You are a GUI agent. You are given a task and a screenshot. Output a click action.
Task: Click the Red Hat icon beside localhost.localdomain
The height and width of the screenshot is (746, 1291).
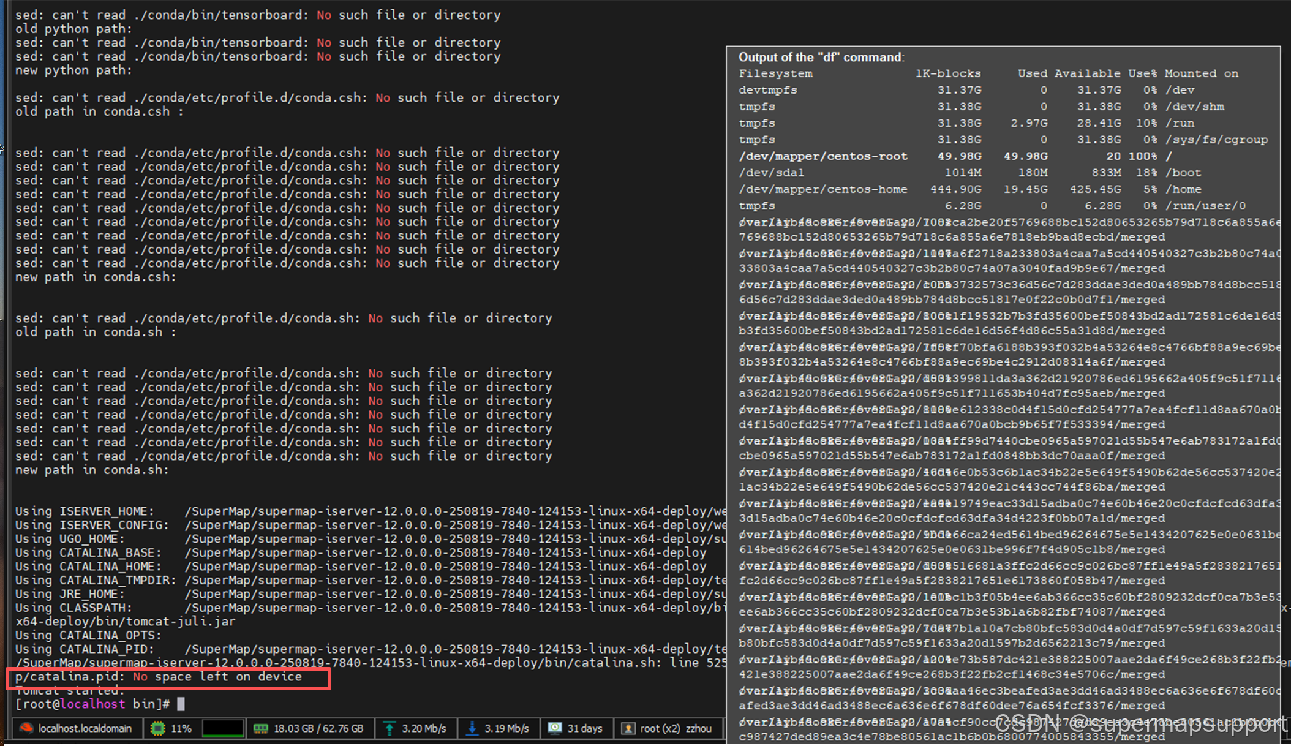26,728
